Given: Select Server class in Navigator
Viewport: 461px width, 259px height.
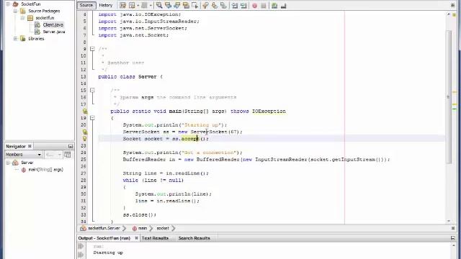Looking at the screenshot, I should [x=27, y=163].
